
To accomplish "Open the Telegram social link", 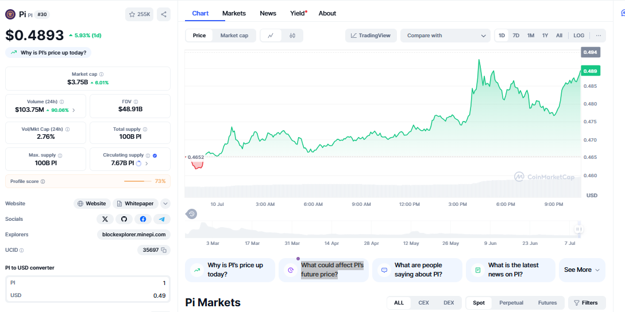I will 162,219.
